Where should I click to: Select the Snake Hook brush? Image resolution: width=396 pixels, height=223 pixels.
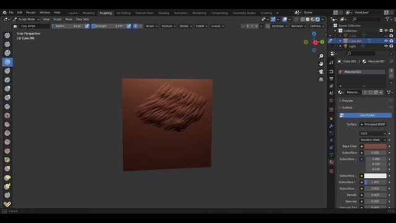pyautogui.click(x=7, y=186)
